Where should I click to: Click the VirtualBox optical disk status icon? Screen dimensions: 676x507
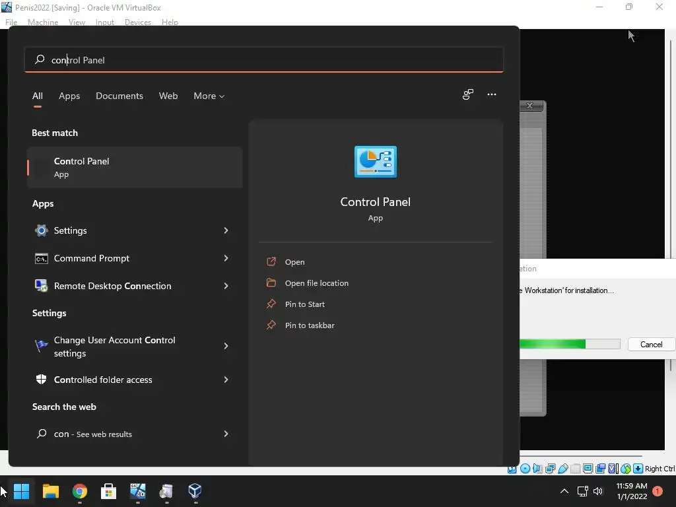[525, 469]
